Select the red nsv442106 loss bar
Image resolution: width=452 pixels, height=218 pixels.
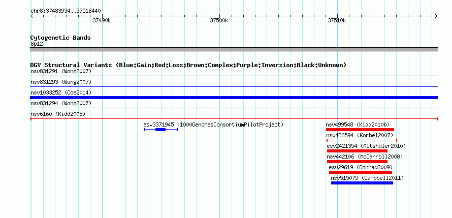[x=357, y=162]
